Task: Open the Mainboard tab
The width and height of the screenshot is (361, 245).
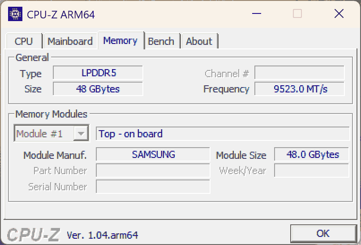Action: pos(70,41)
